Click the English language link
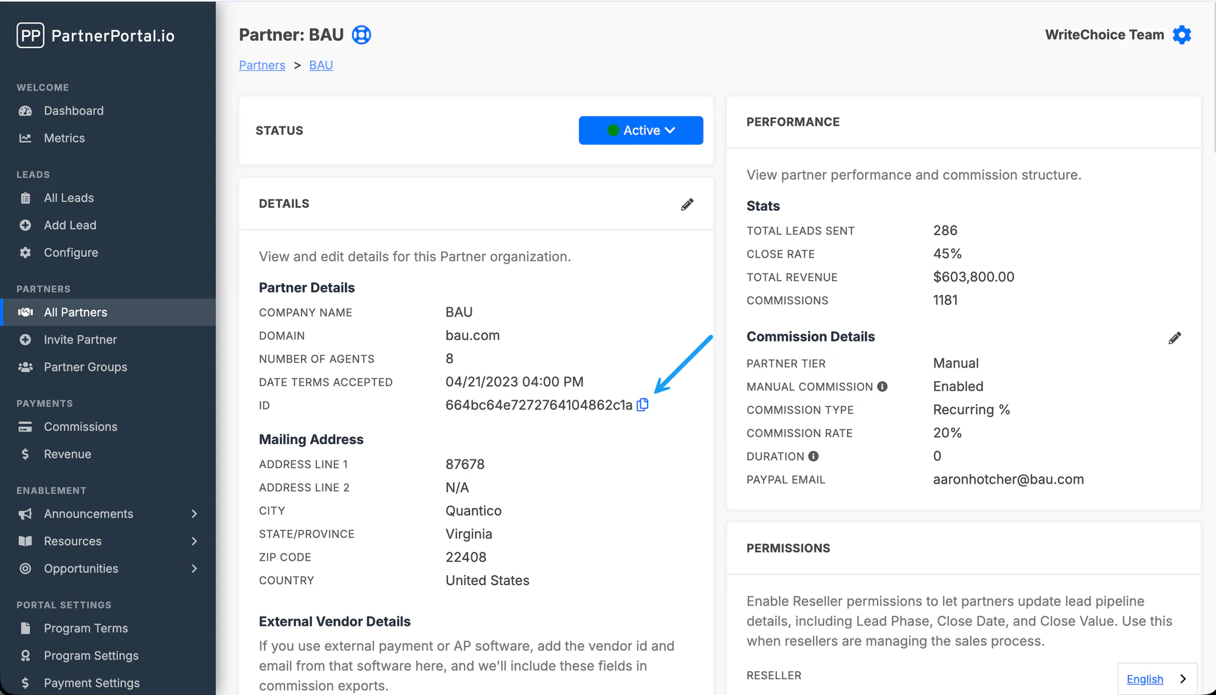The image size is (1216, 695). [x=1145, y=679]
